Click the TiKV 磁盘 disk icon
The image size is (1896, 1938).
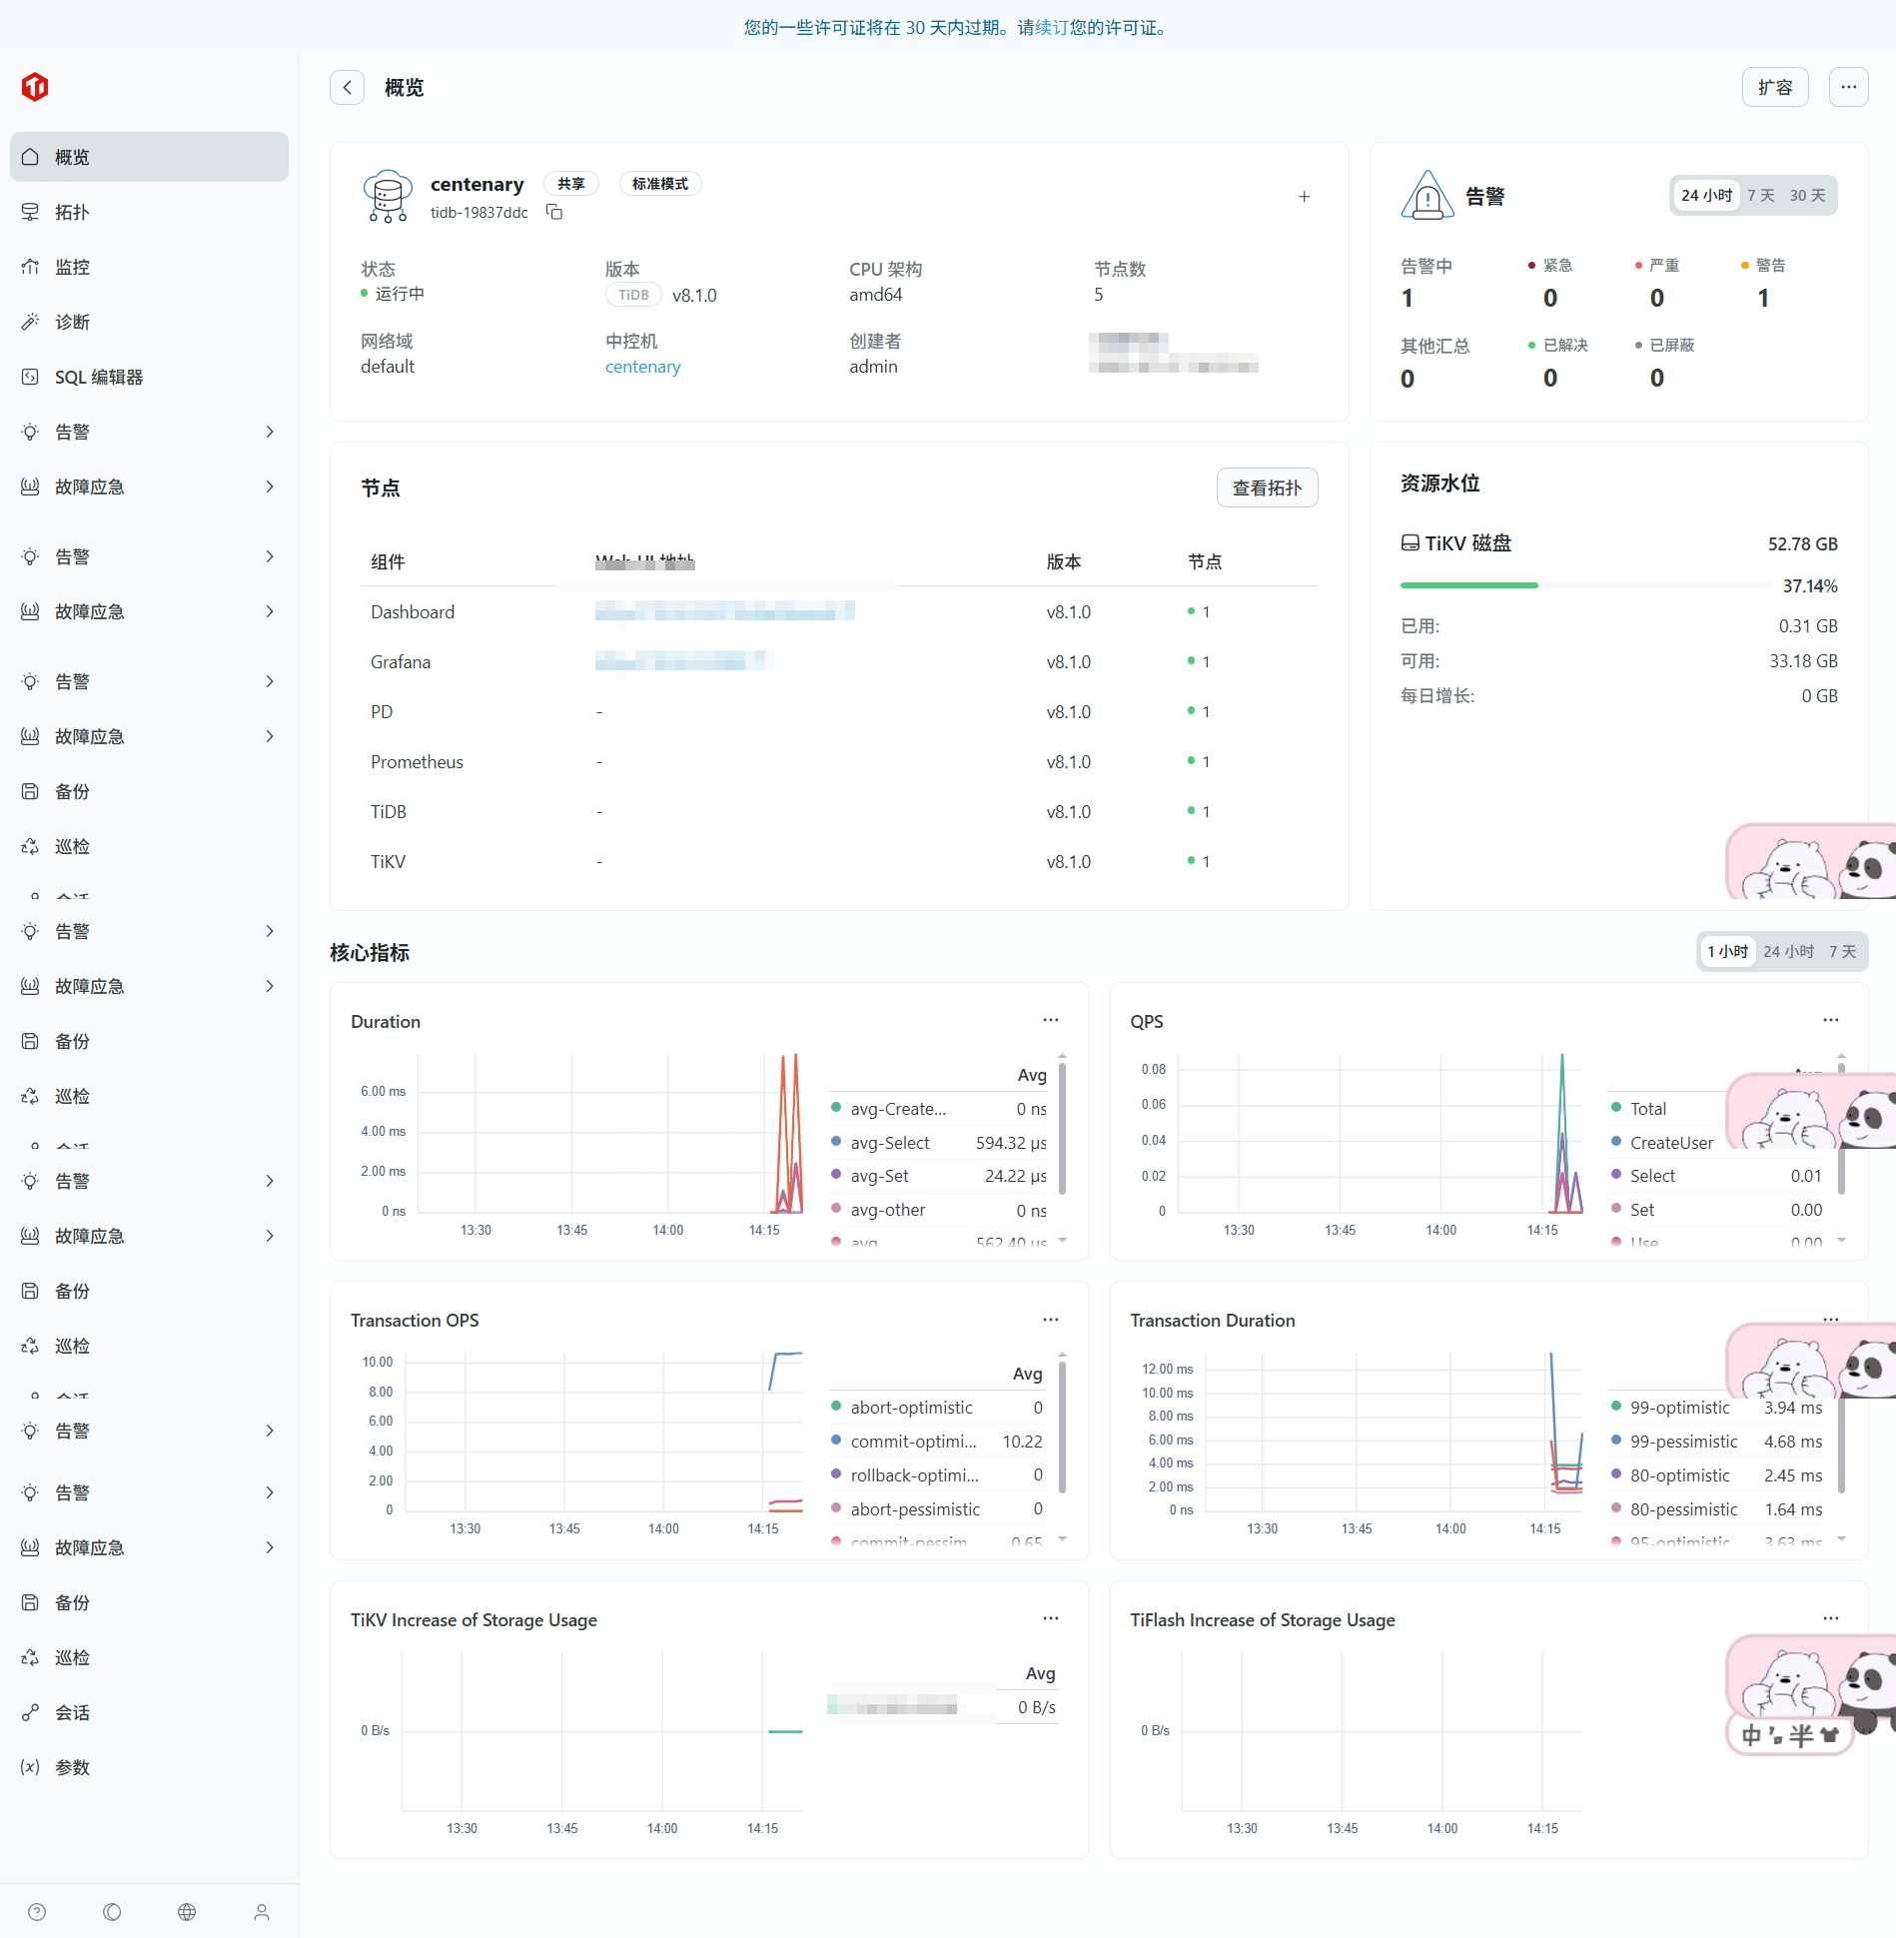coord(1410,543)
